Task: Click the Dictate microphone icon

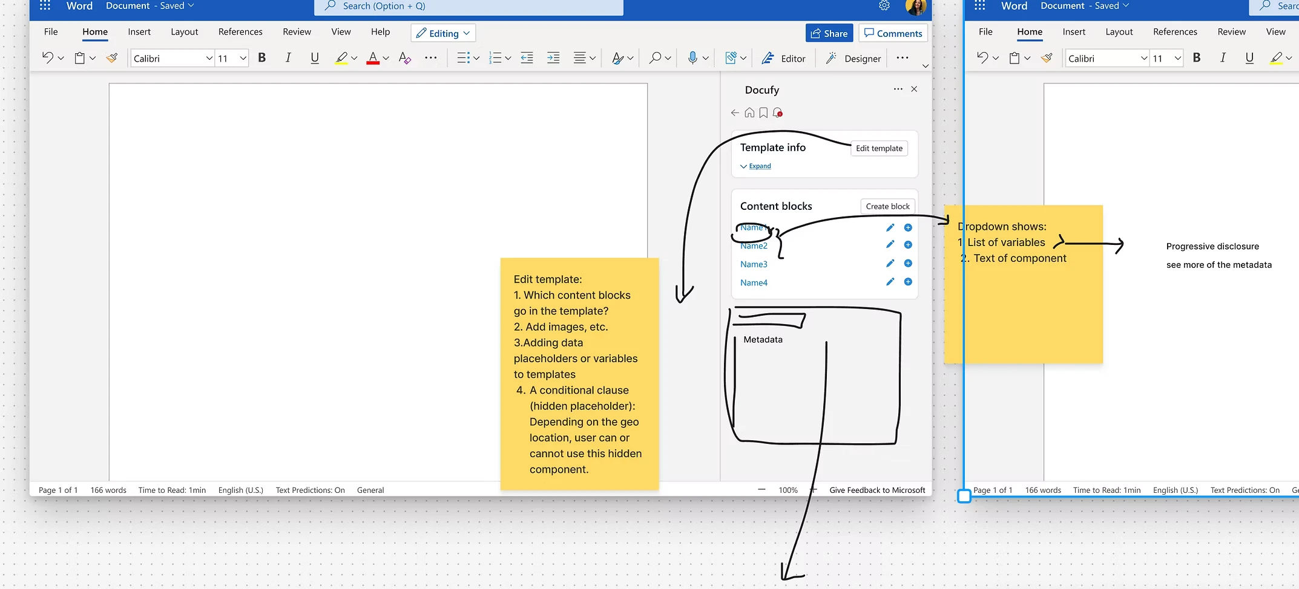Action: coord(692,58)
